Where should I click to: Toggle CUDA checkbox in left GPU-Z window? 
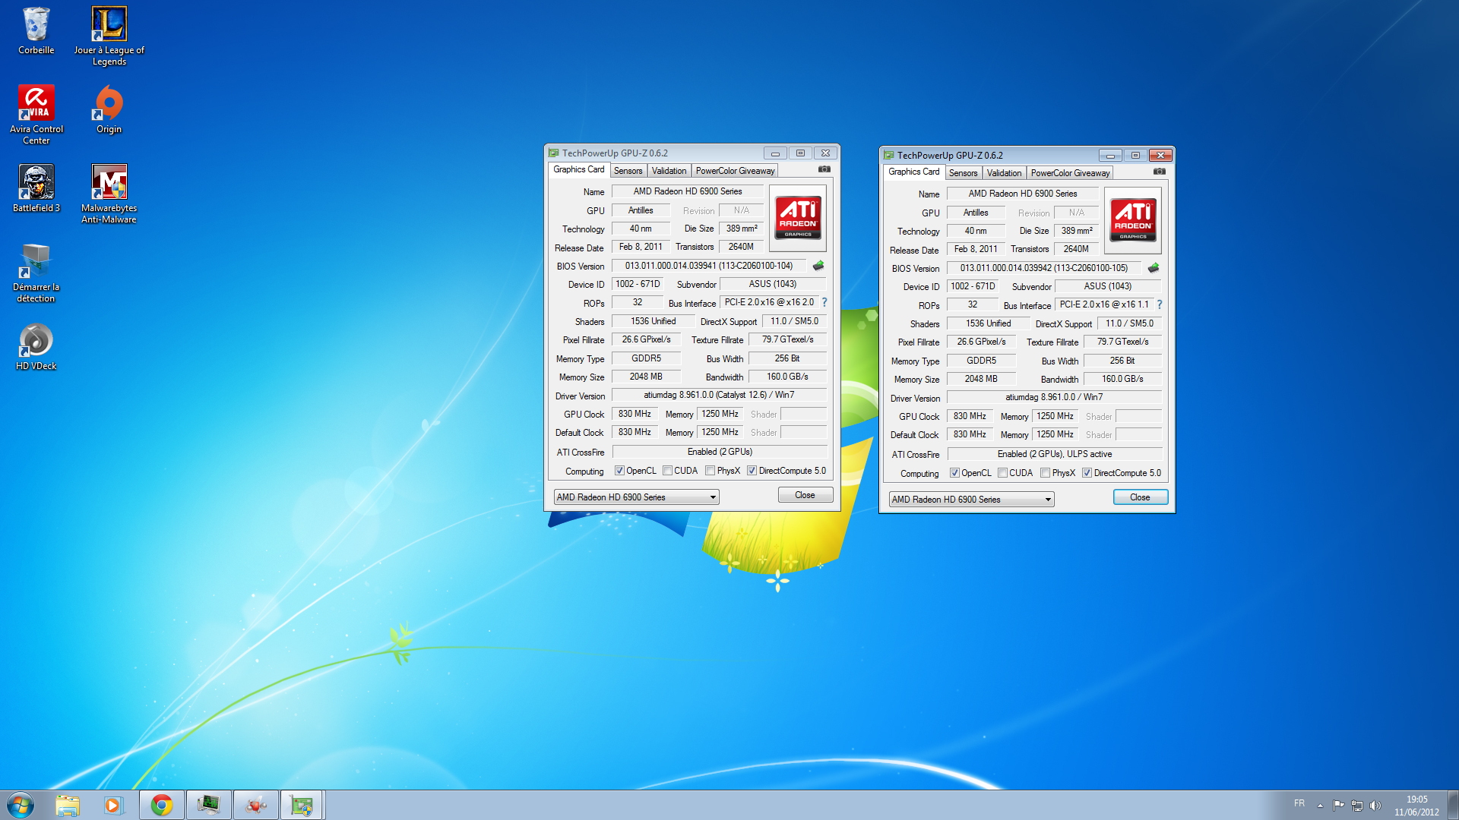click(667, 471)
